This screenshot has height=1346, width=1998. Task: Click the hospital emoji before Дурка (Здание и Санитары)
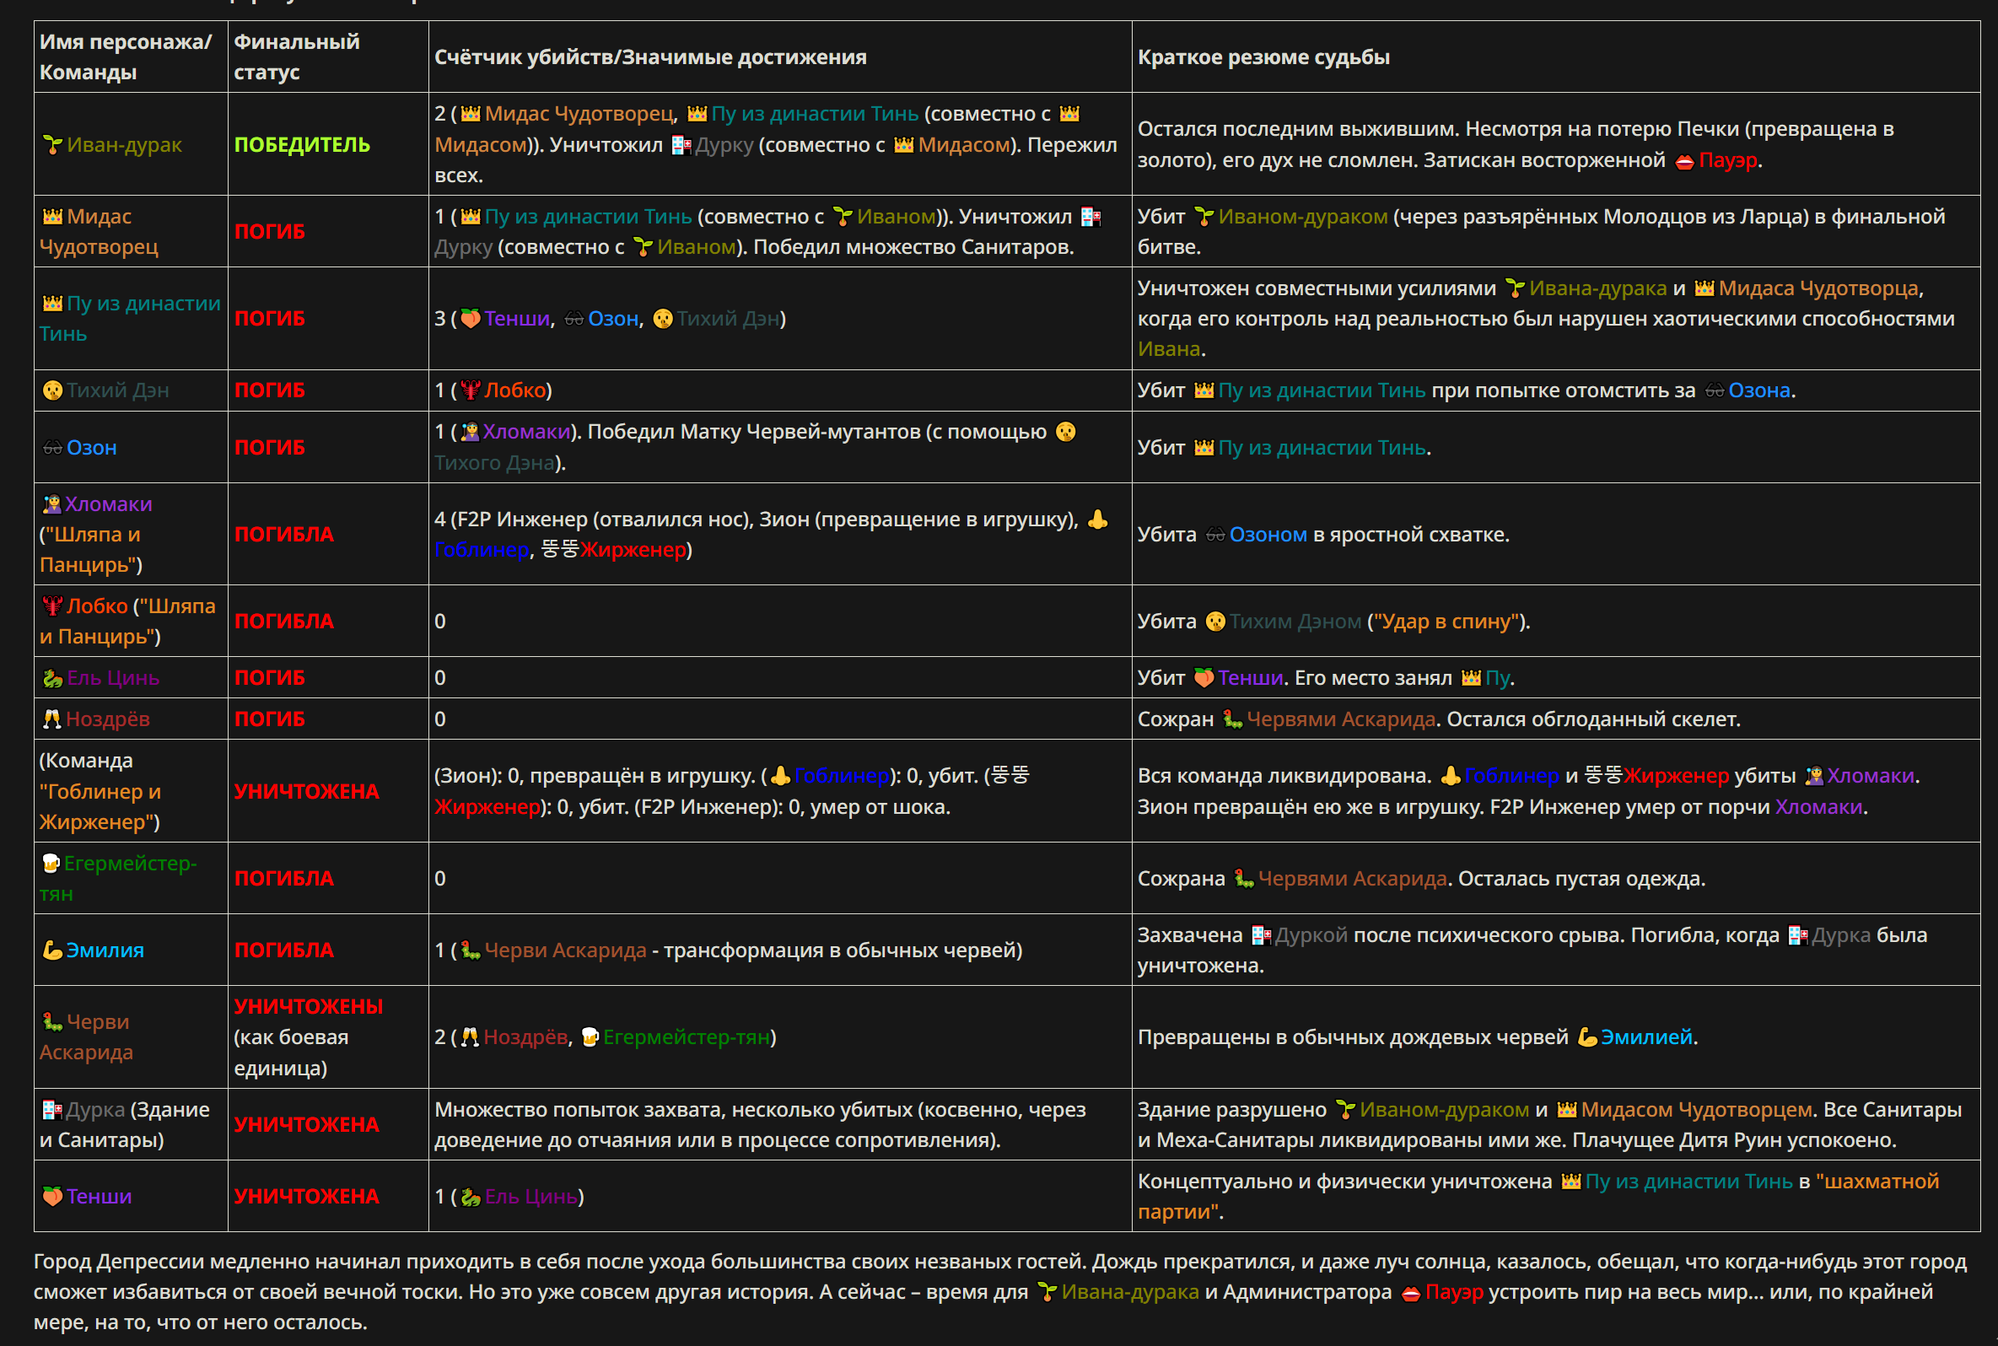tap(52, 1110)
